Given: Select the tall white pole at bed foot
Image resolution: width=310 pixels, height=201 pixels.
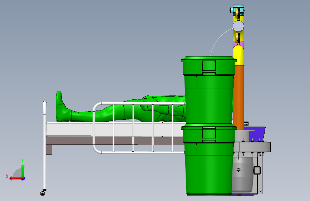Looking at the screenshot, I should point(45,146).
